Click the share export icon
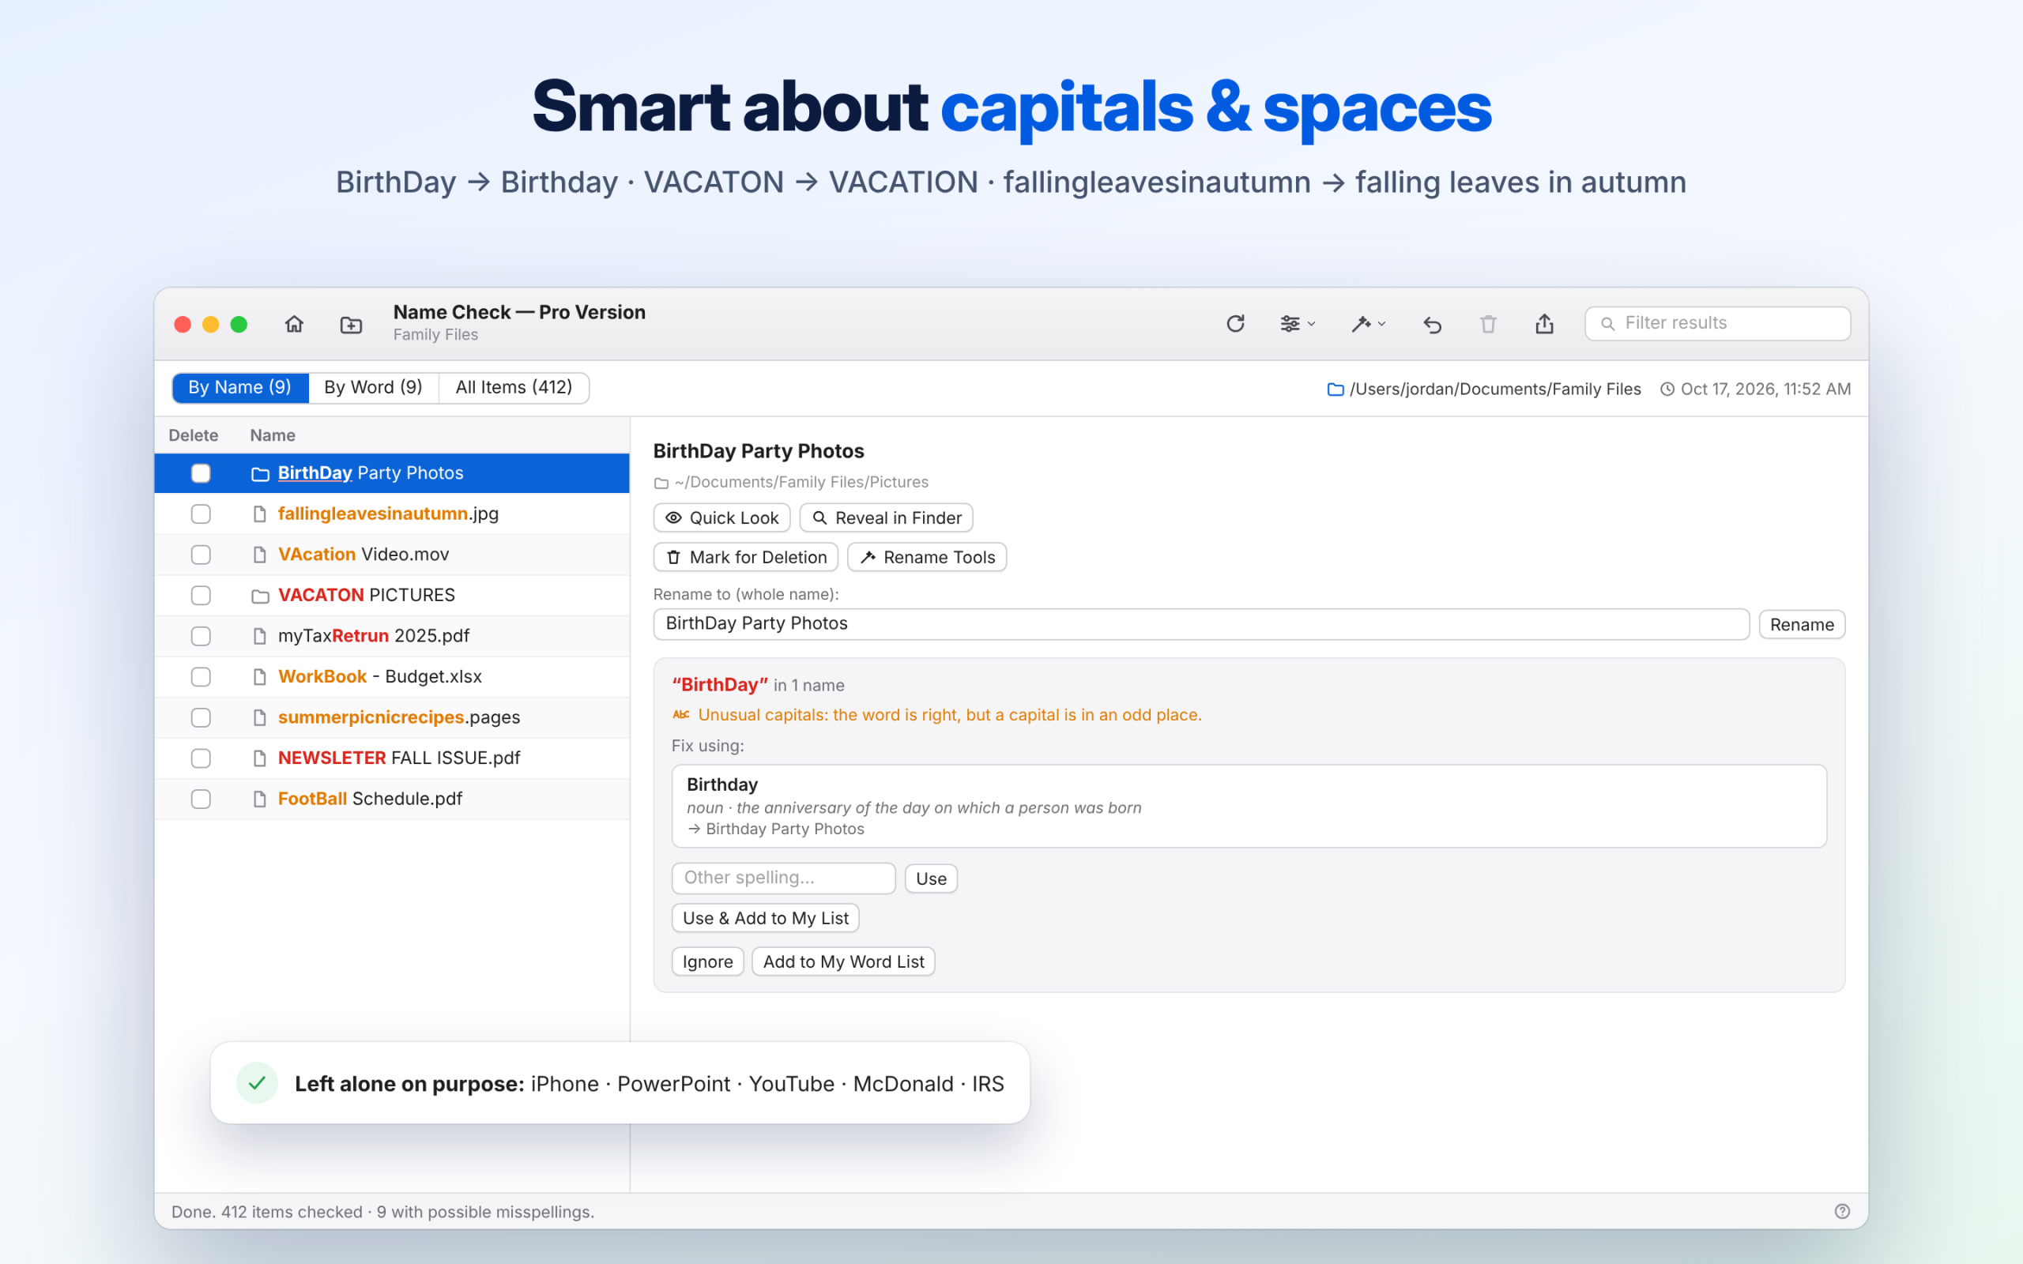 [x=1544, y=324]
